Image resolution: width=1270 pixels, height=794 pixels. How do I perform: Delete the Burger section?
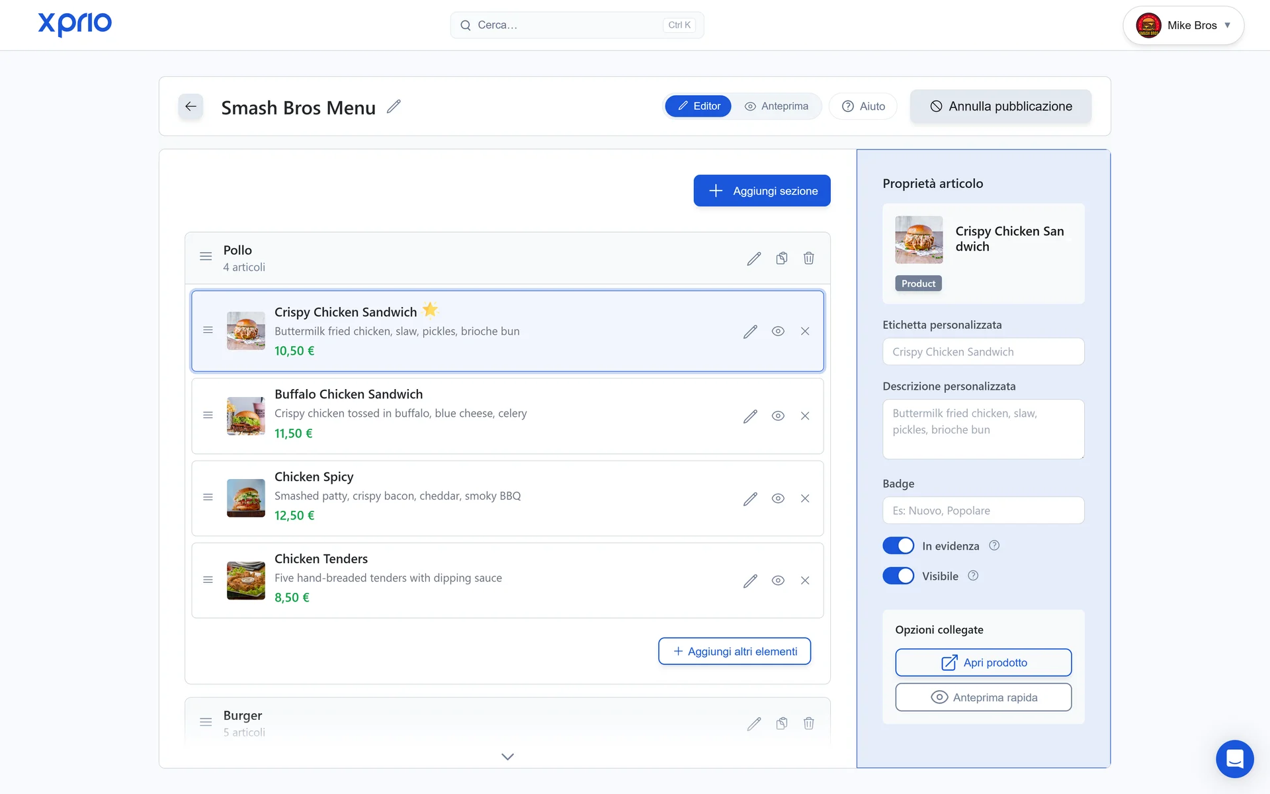click(x=808, y=724)
